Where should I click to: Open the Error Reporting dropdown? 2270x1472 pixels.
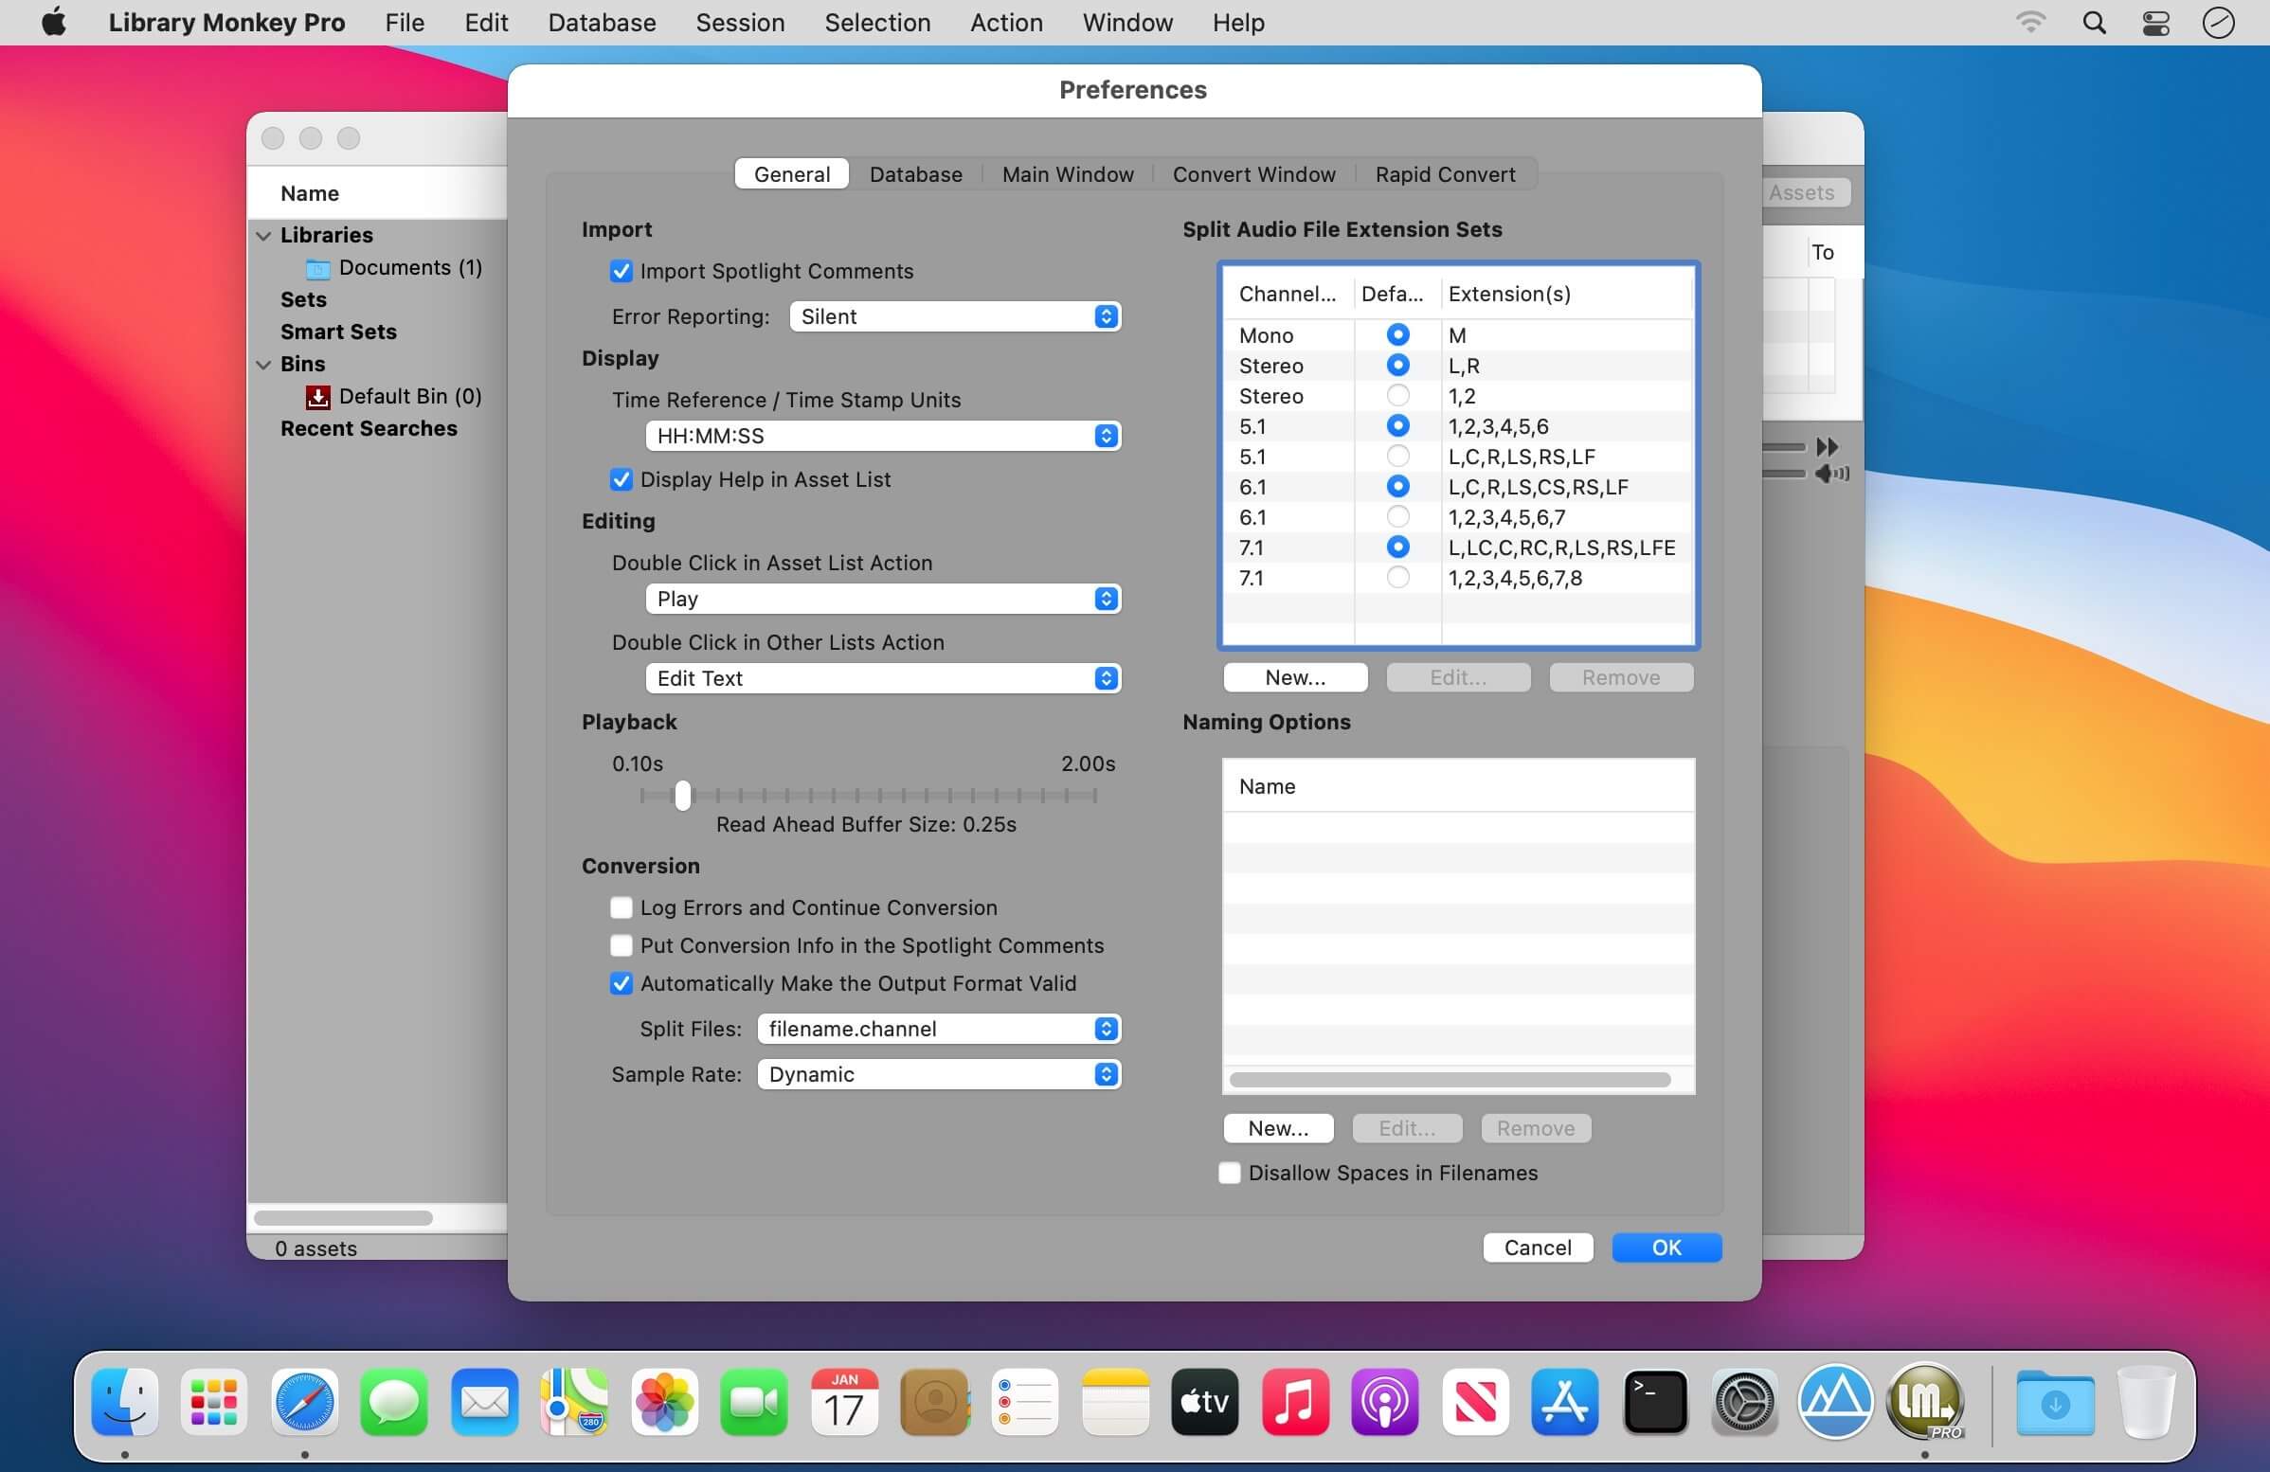(955, 316)
